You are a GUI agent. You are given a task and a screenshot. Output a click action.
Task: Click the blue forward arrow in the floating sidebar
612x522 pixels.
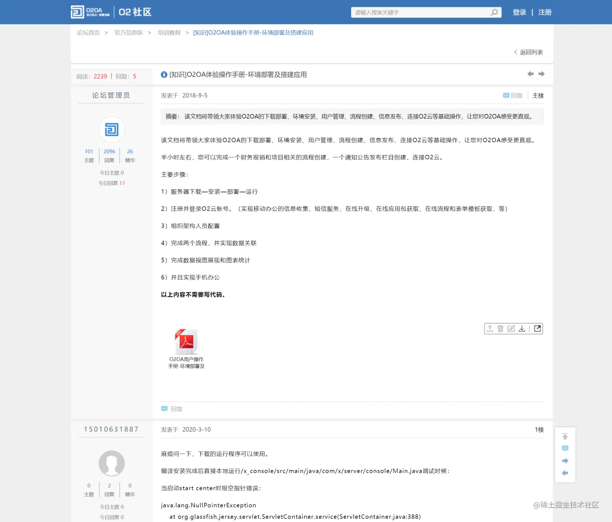coord(565,461)
